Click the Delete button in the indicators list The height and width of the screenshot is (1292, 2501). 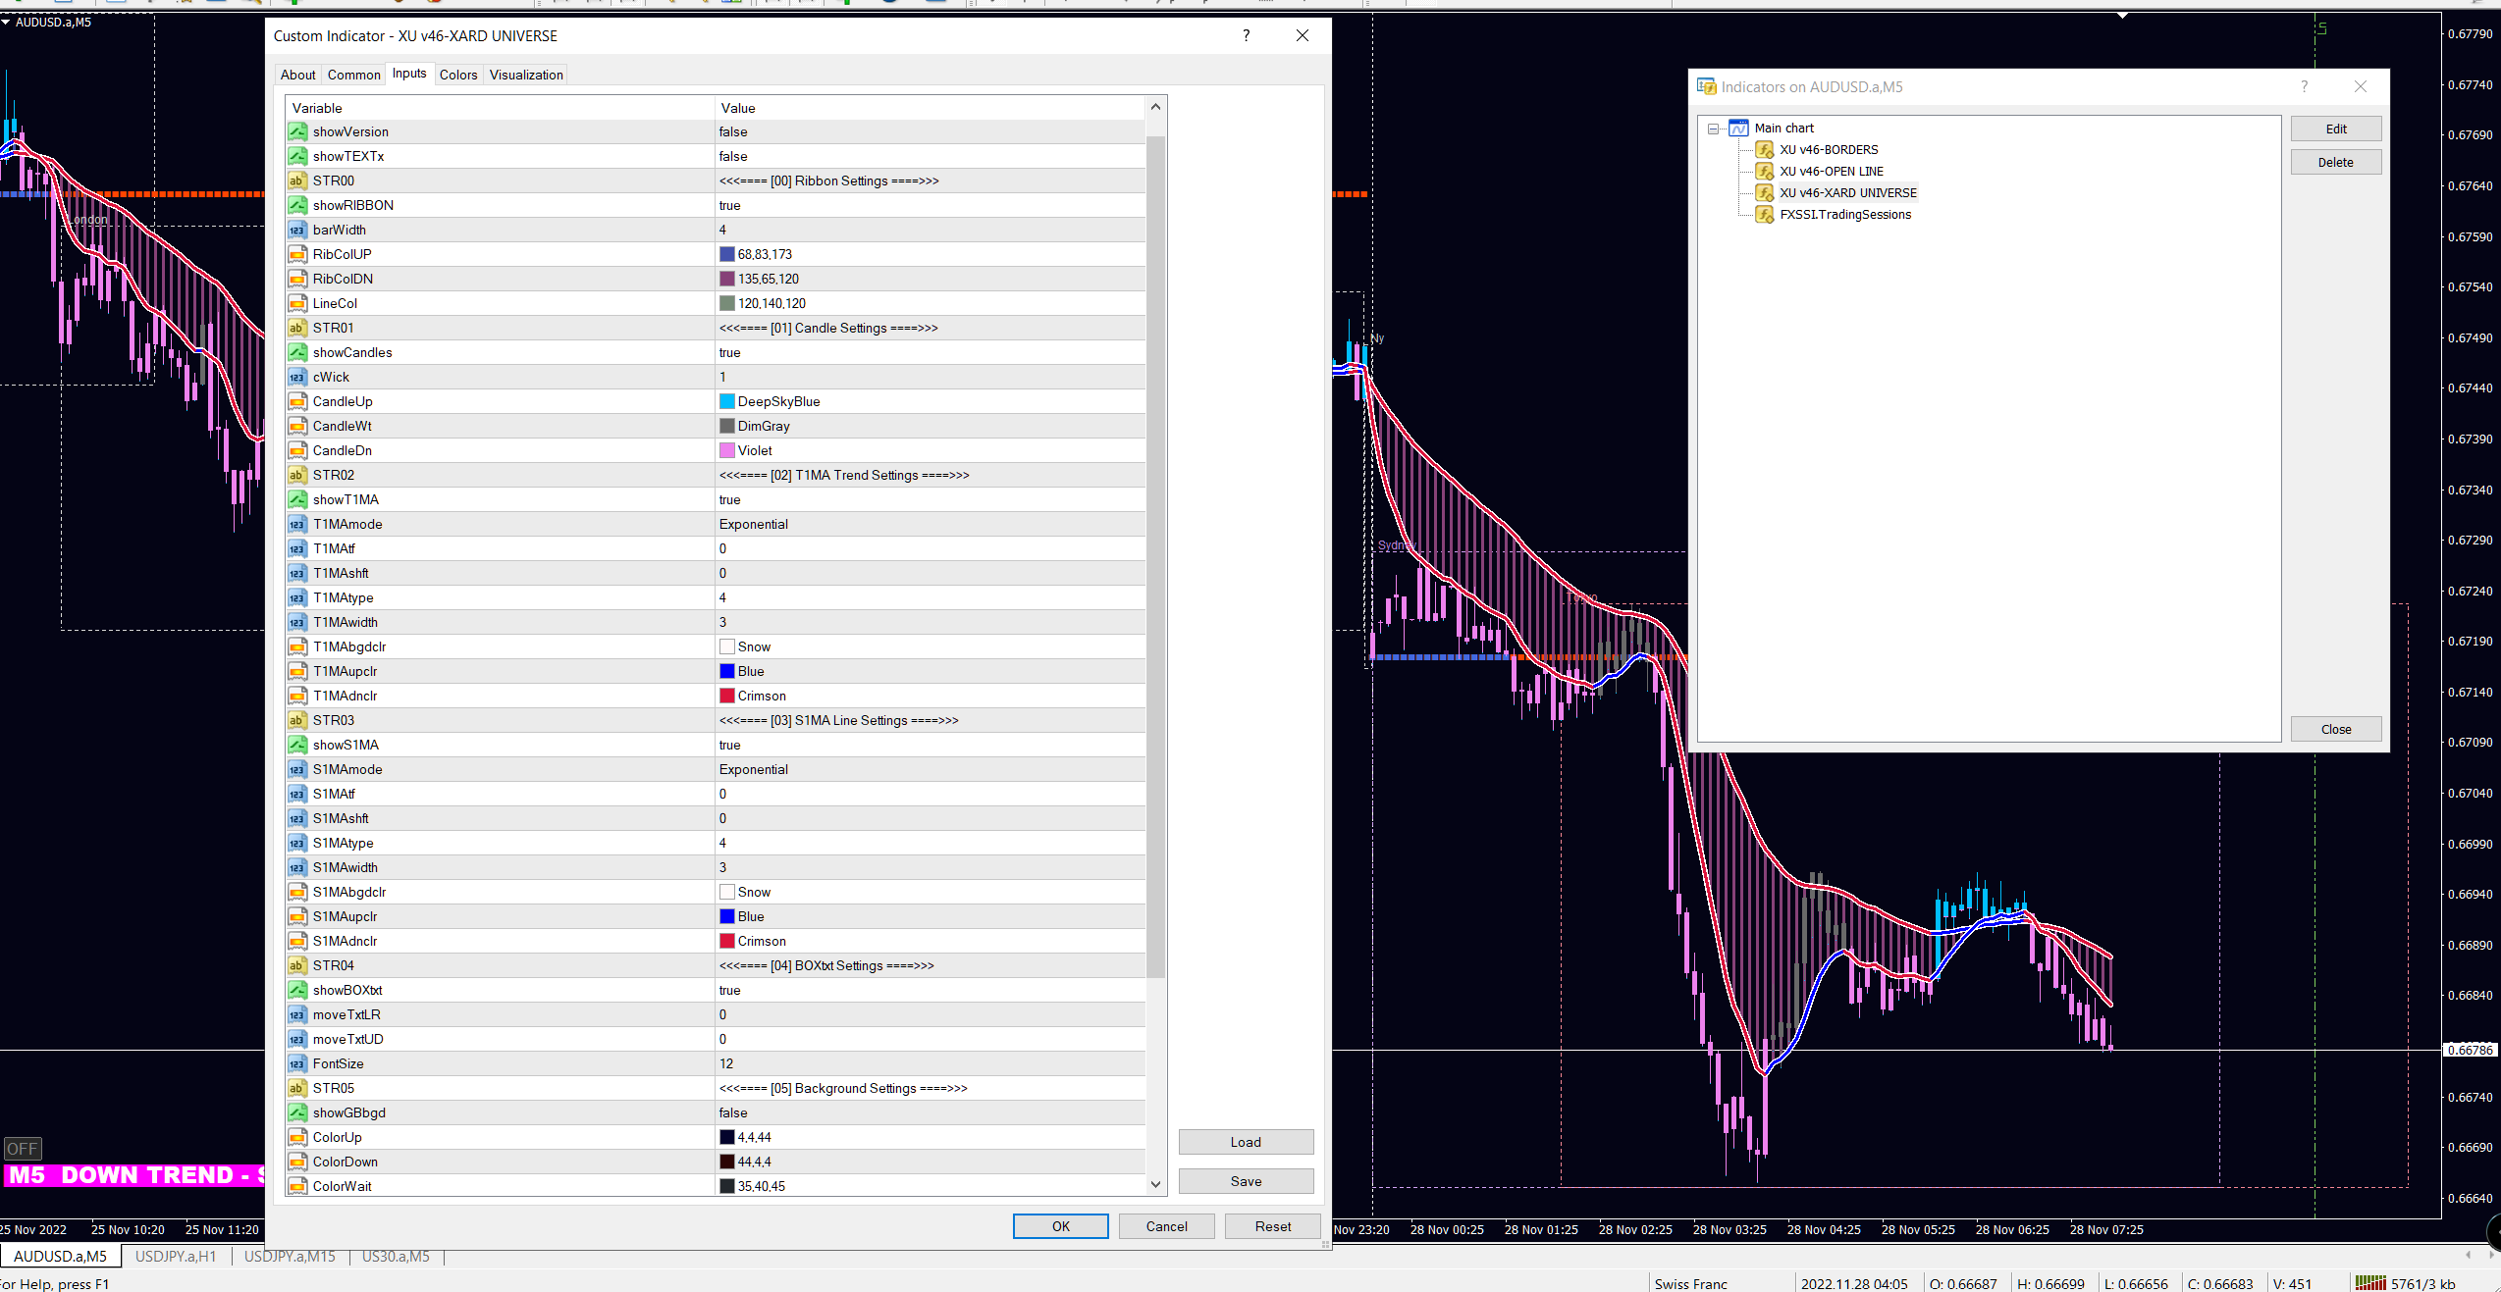pos(2335,163)
